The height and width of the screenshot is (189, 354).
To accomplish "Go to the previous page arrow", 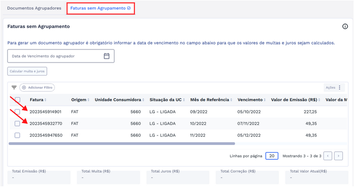I will coord(328,156).
